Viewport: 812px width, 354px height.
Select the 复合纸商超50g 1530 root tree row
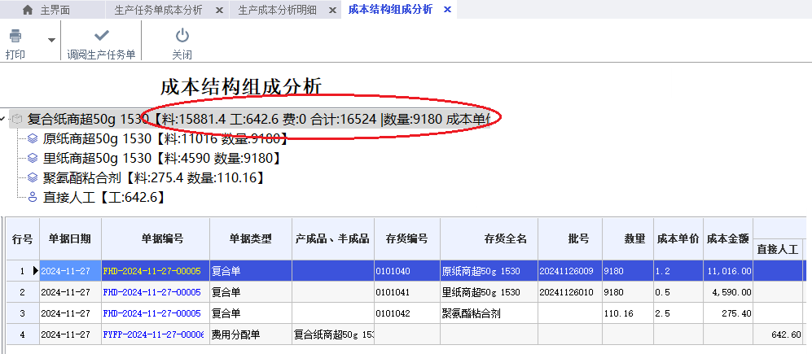[249, 119]
